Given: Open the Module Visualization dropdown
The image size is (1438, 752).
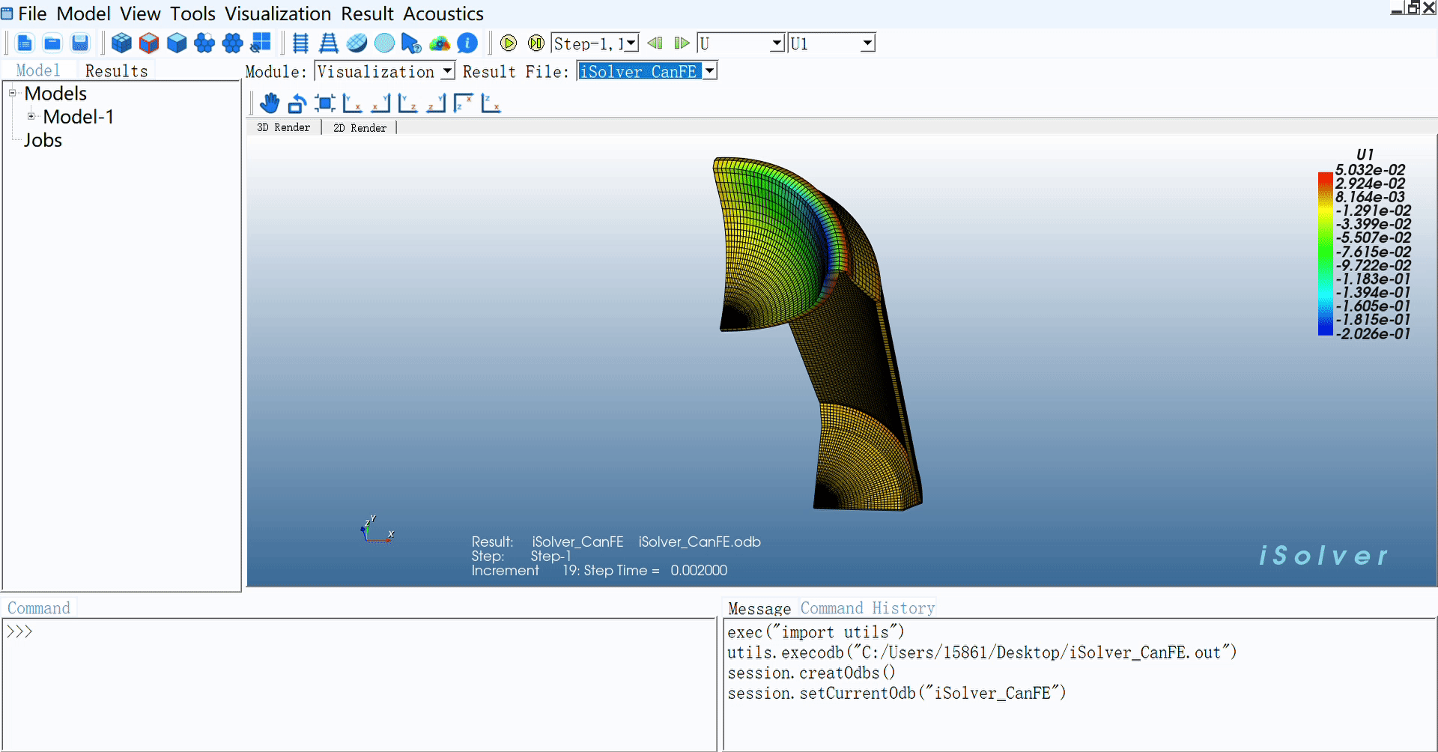Looking at the screenshot, I should point(447,71).
